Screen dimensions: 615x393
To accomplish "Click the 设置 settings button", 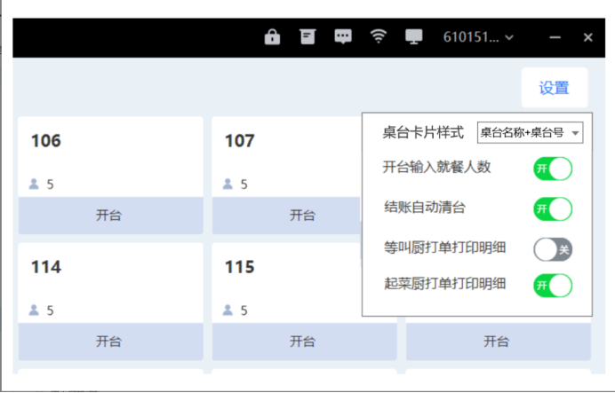I will 555,88.
